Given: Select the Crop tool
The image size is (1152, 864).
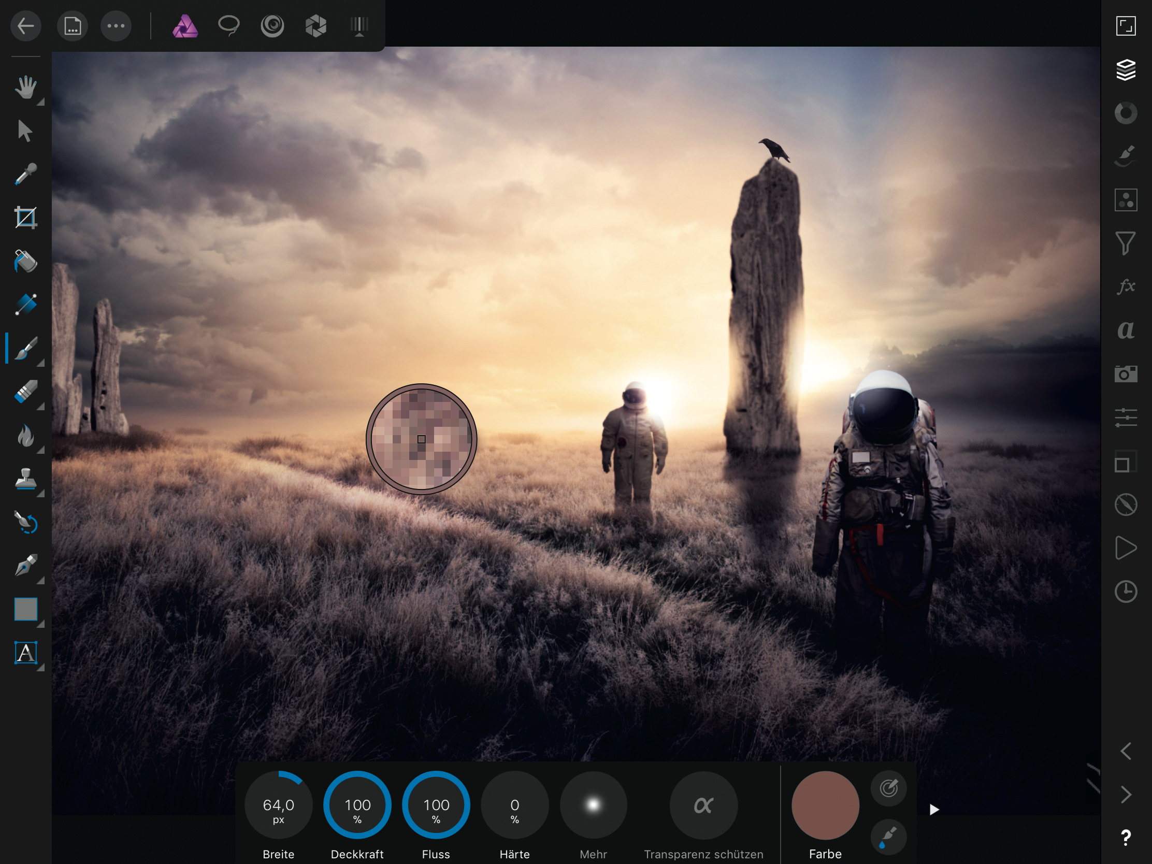Looking at the screenshot, I should [x=25, y=218].
